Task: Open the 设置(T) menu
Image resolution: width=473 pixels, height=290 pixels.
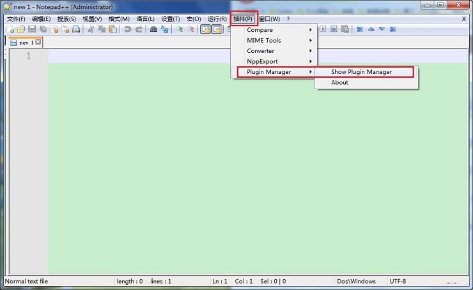Action: [171, 19]
